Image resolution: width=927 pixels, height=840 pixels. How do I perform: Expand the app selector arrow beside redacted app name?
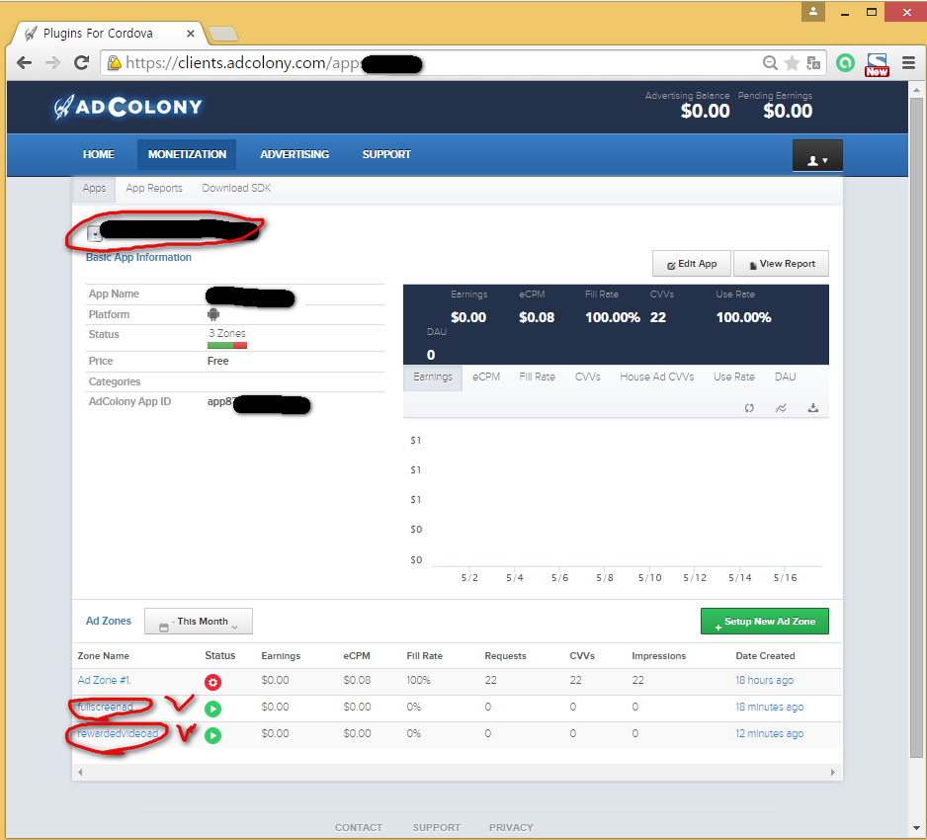[x=94, y=234]
